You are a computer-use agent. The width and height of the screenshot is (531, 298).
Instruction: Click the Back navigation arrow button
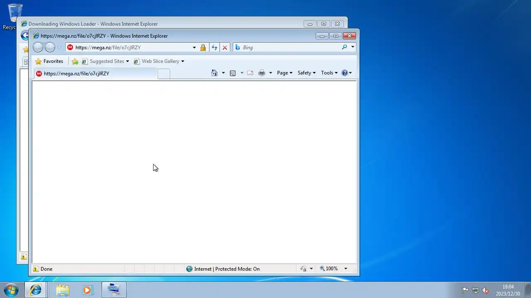tap(38, 48)
